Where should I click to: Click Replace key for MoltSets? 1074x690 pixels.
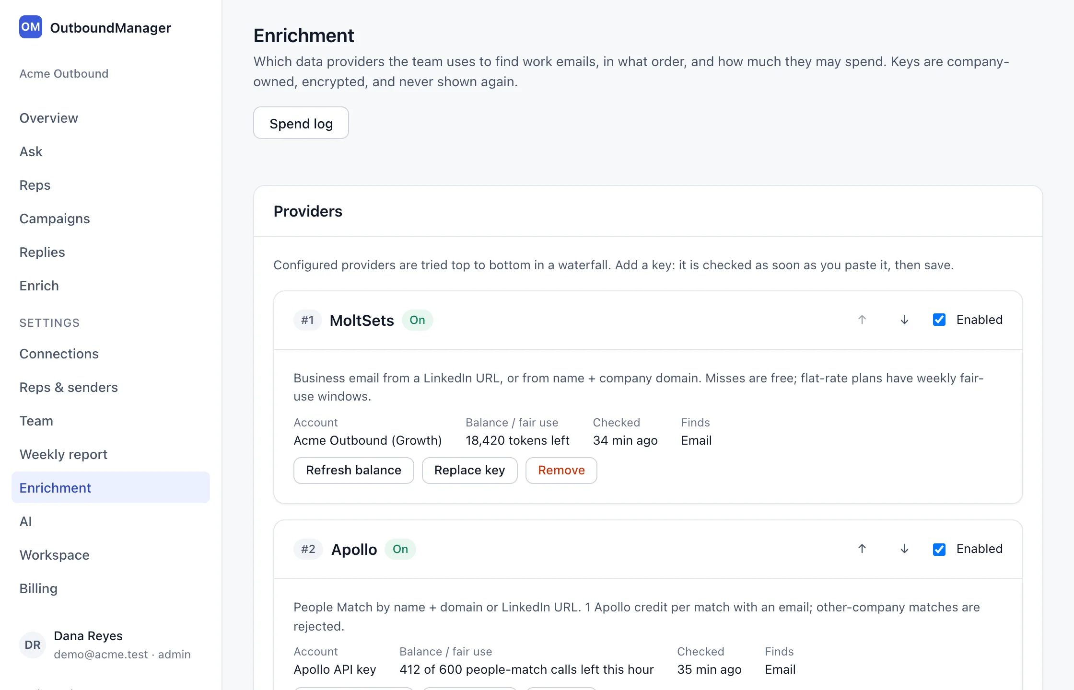pyautogui.click(x=470, y=471)
